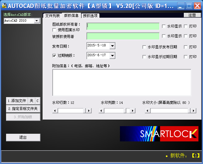Select the 版权信息 tab
This screenshot has height=164, width=203.
[71, 15]
